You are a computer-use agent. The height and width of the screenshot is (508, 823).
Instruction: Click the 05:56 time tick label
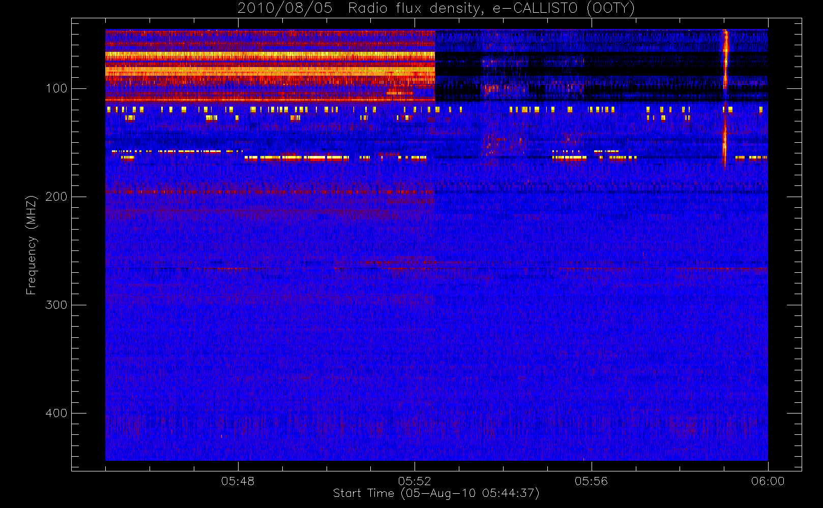[591, 481]
